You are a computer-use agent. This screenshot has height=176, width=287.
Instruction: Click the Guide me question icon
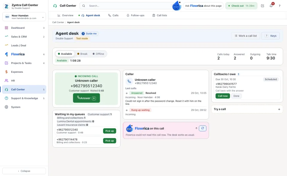point(83,34)
